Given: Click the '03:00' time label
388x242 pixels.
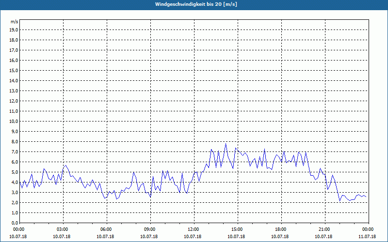Looking at the screenshot, I should tap(62, 229).
